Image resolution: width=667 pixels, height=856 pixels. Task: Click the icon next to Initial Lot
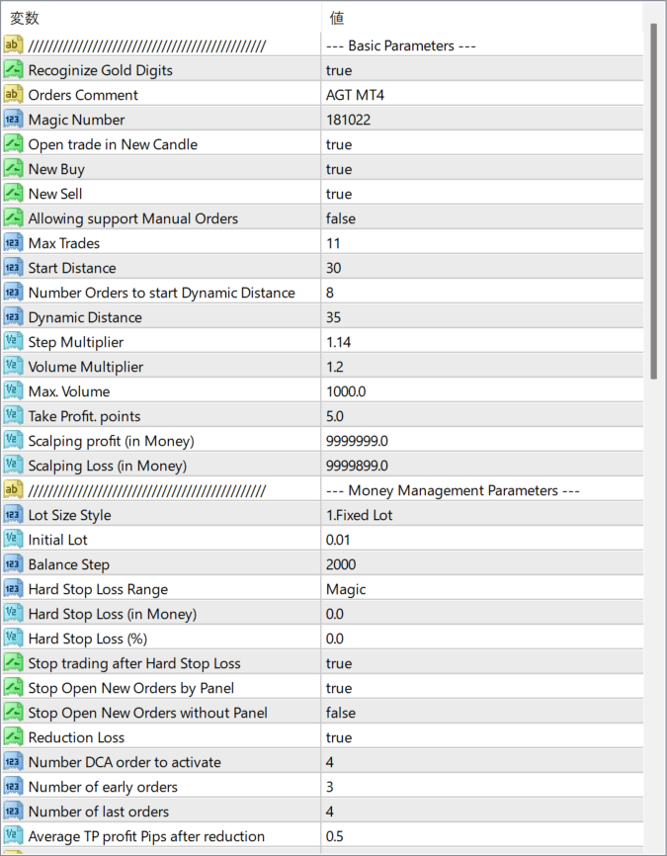(x=13, y=540)
